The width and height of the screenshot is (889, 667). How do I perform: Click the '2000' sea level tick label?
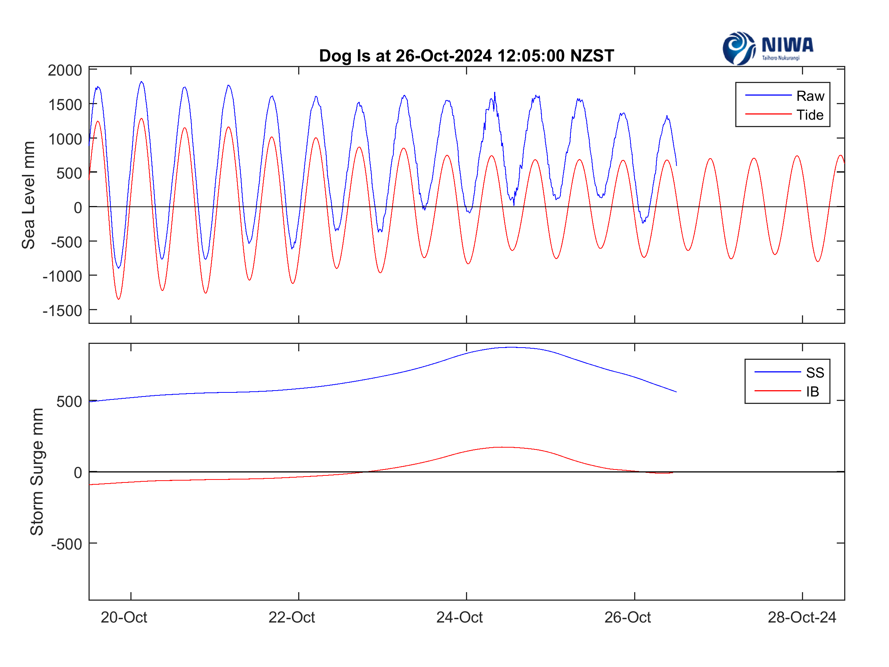click(x=65, y=70)
